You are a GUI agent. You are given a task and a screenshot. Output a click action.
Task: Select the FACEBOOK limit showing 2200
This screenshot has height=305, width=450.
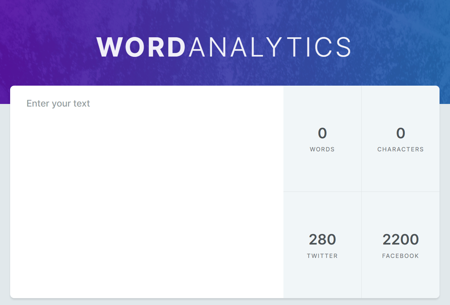[400, 240]
